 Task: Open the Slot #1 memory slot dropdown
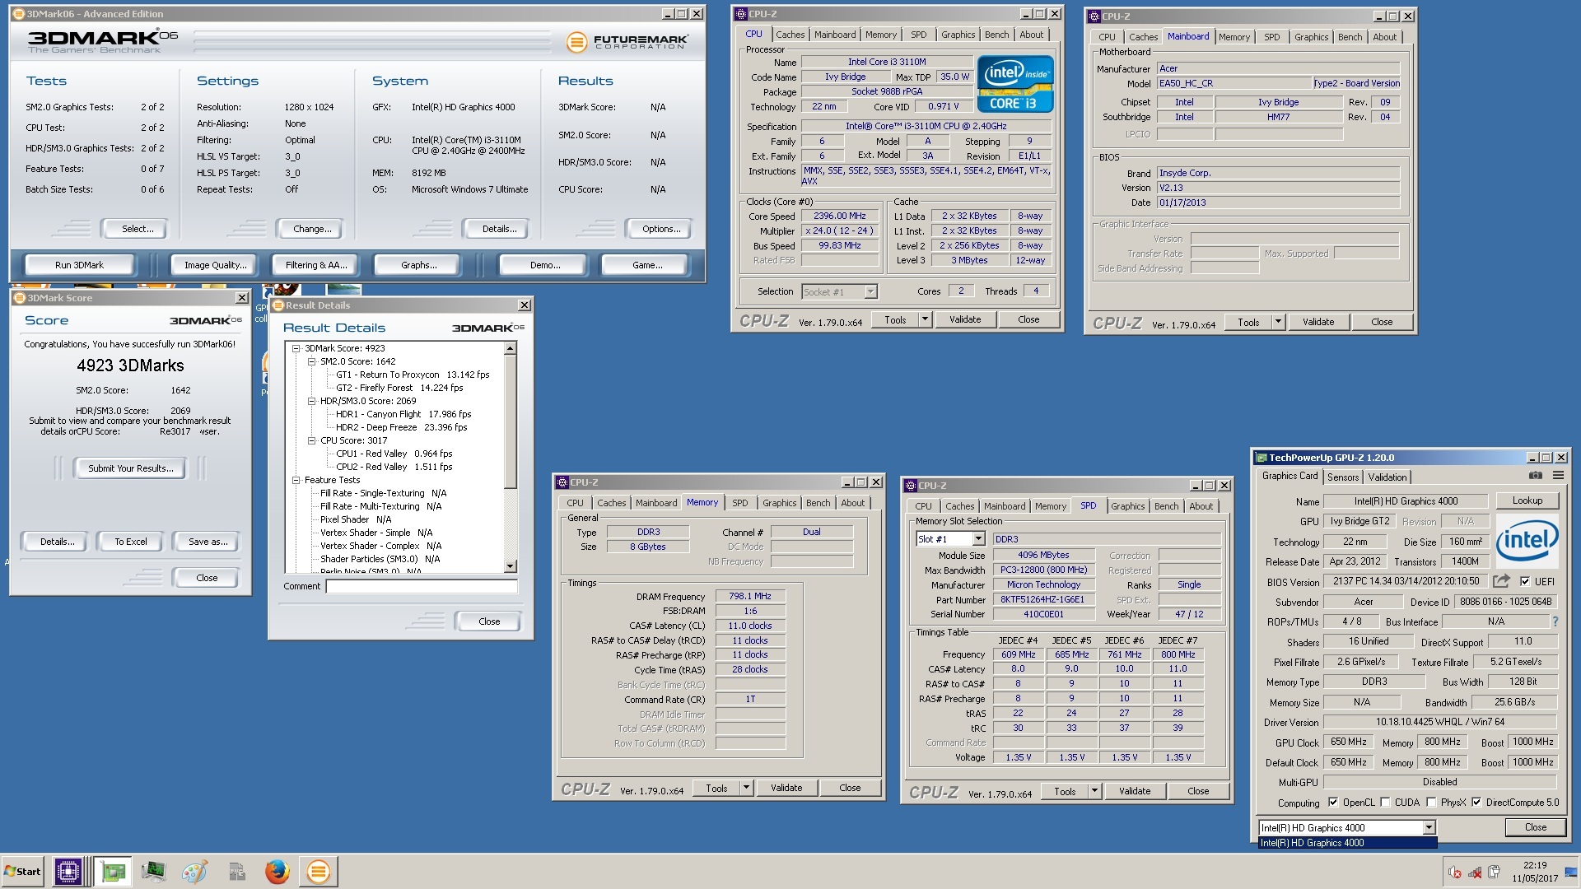click(978, 539)
